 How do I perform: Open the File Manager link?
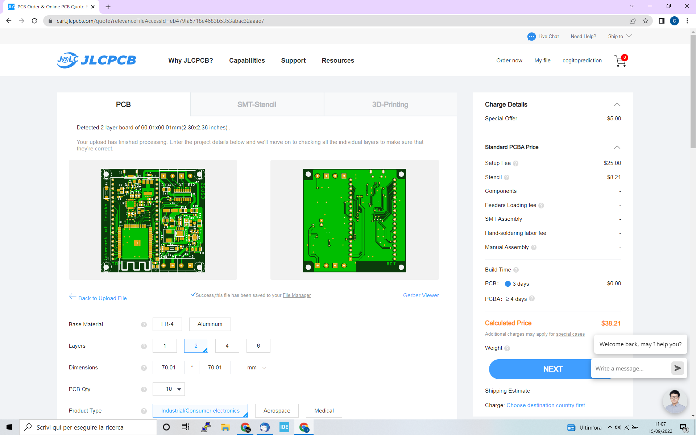coord(297,295)
